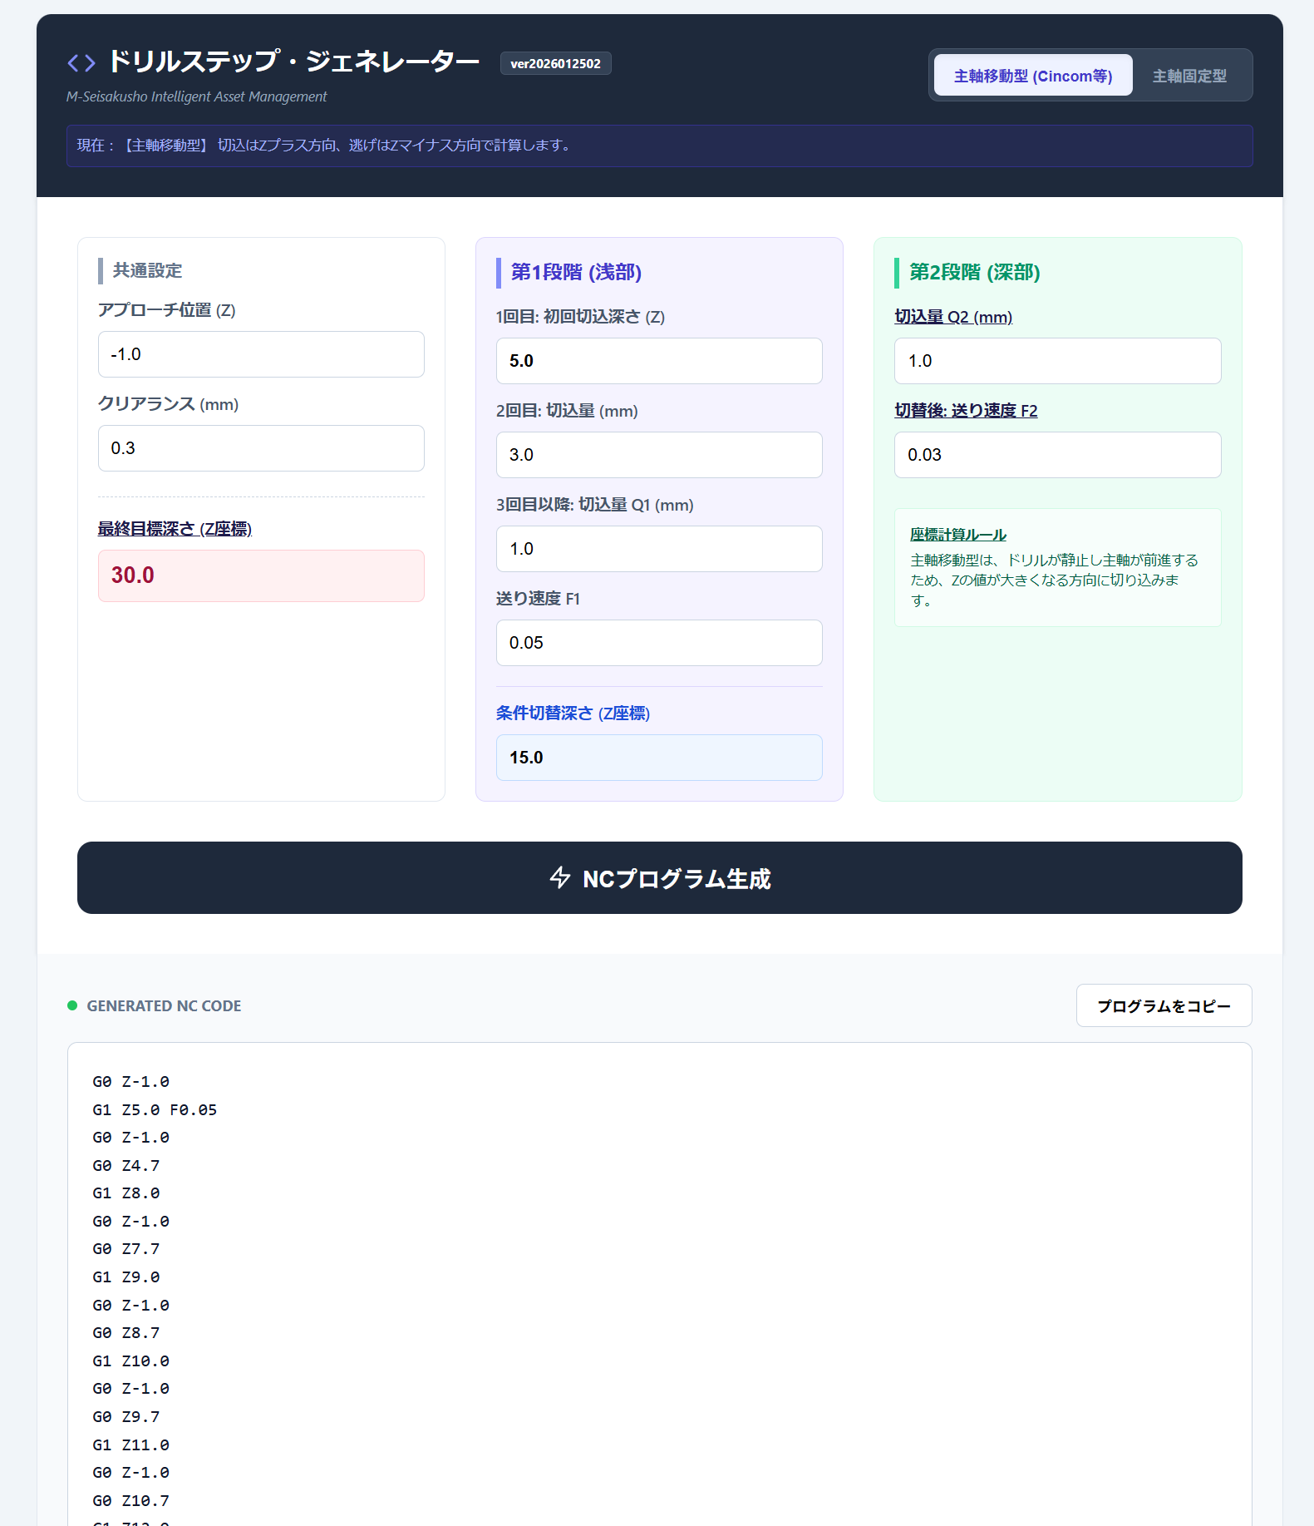Click the lightning bolt icon on generate button
Viewport: 1314px width, 1526px height.
tap(560, 878)
